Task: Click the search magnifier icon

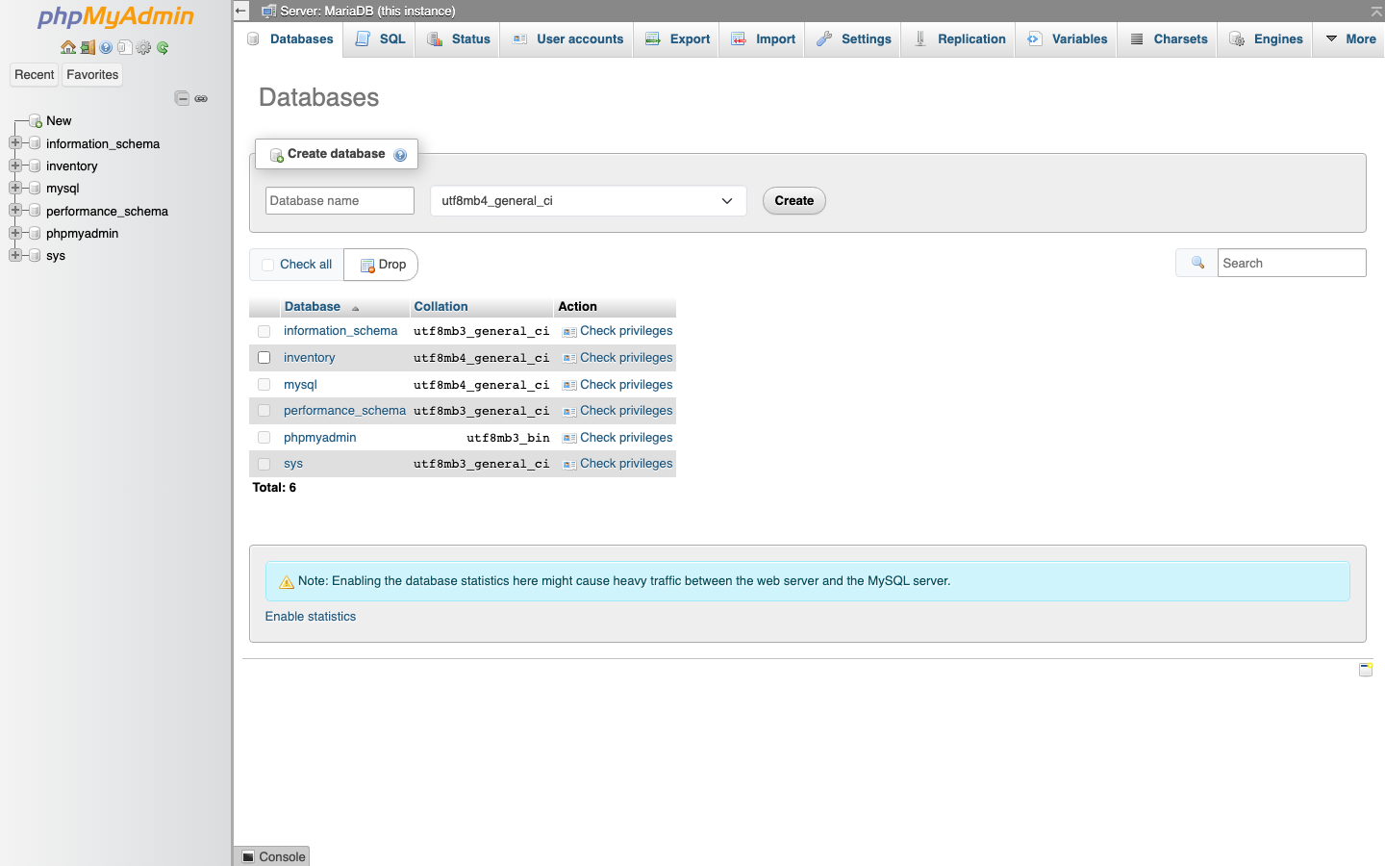Action: coord(1197,263)
